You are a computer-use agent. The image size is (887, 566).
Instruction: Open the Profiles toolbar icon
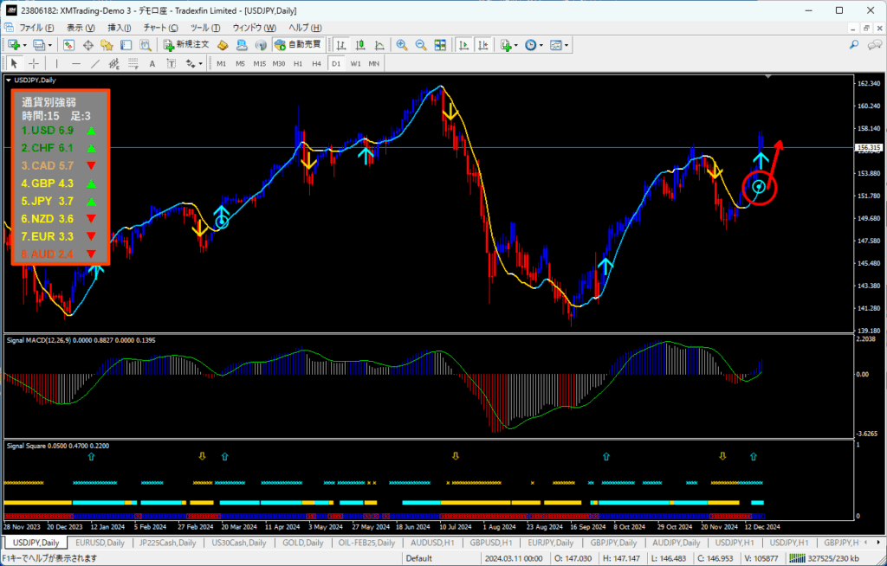tap(38, 45)
